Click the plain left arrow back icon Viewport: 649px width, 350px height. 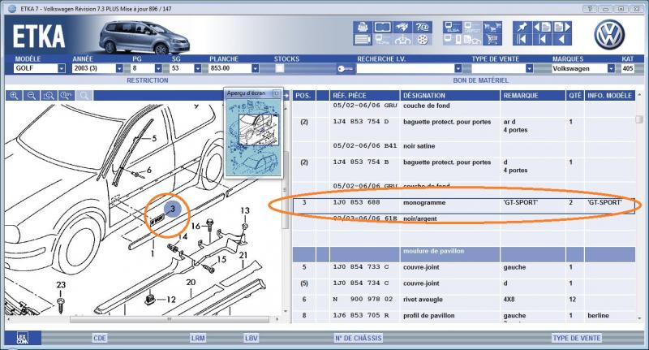[562, 39]
